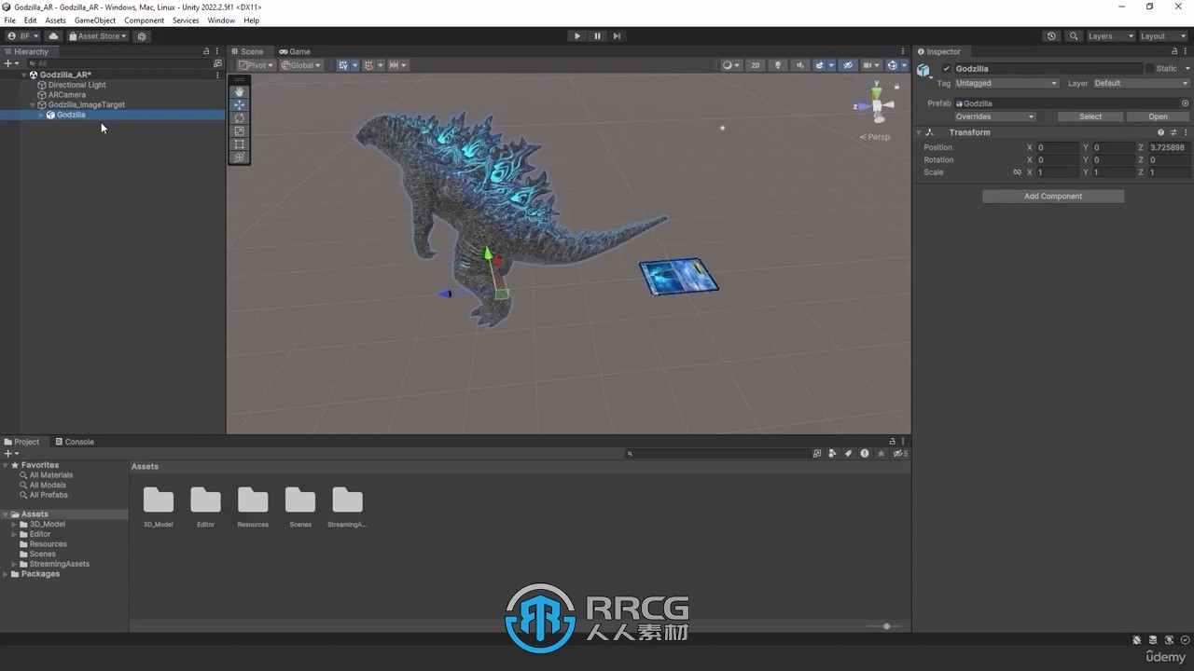
Task: Click Favorites star icon in Project toolbar
Action: [x=881, y=454]
